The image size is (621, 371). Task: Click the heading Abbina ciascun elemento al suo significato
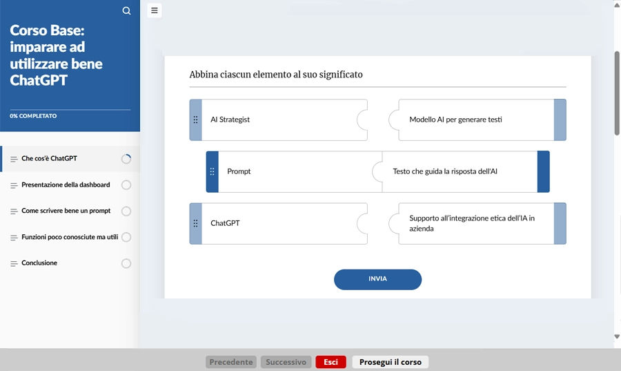pos(275,75)
